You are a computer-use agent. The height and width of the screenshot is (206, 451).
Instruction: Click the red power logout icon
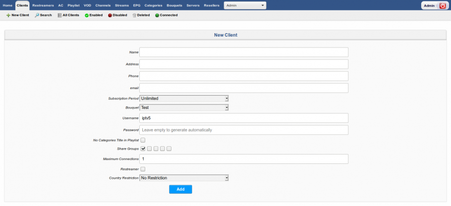pyautogui.click(x=443, y=5)
